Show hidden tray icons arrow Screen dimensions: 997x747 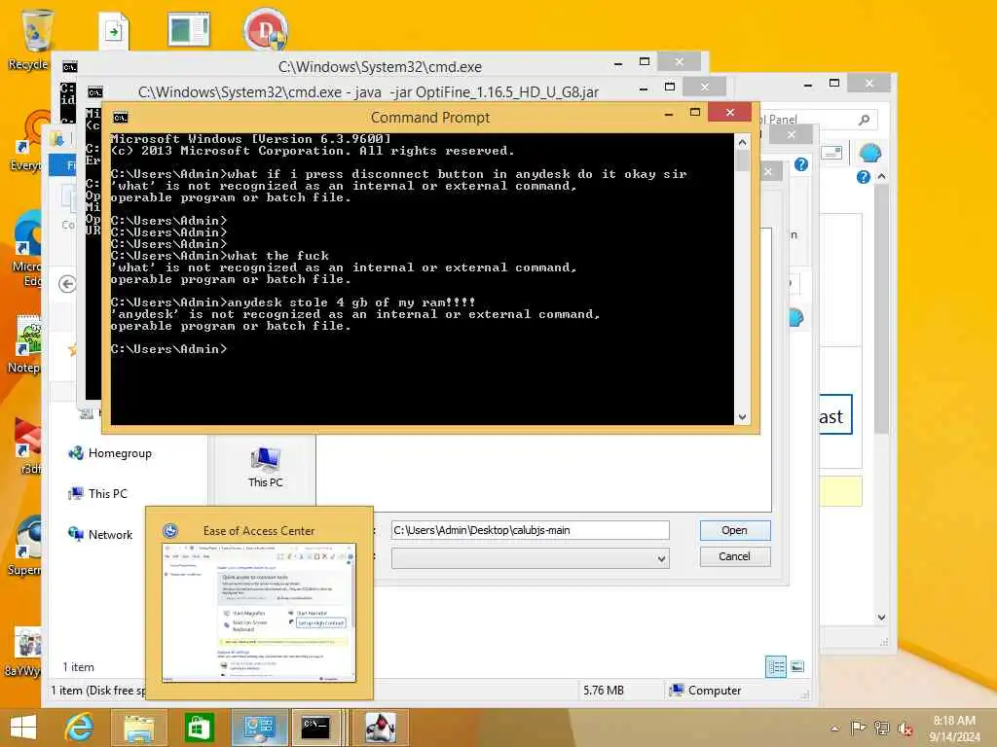tap(834, 729)
